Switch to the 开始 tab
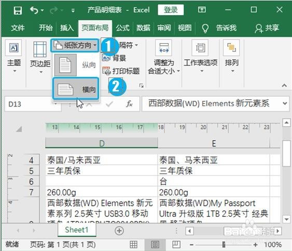Viewport: 292px width, 251px height. pos(46,28)
